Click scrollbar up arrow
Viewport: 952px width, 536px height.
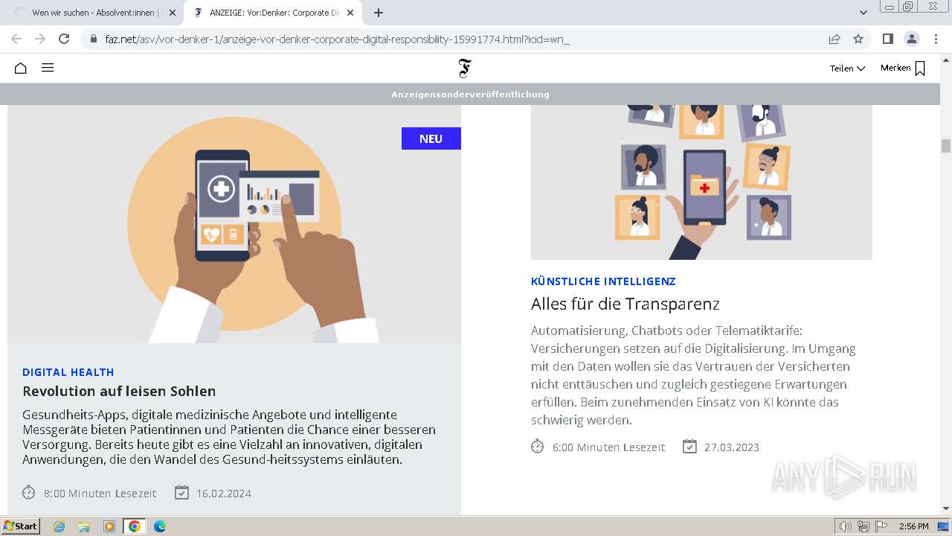point(946,60)
